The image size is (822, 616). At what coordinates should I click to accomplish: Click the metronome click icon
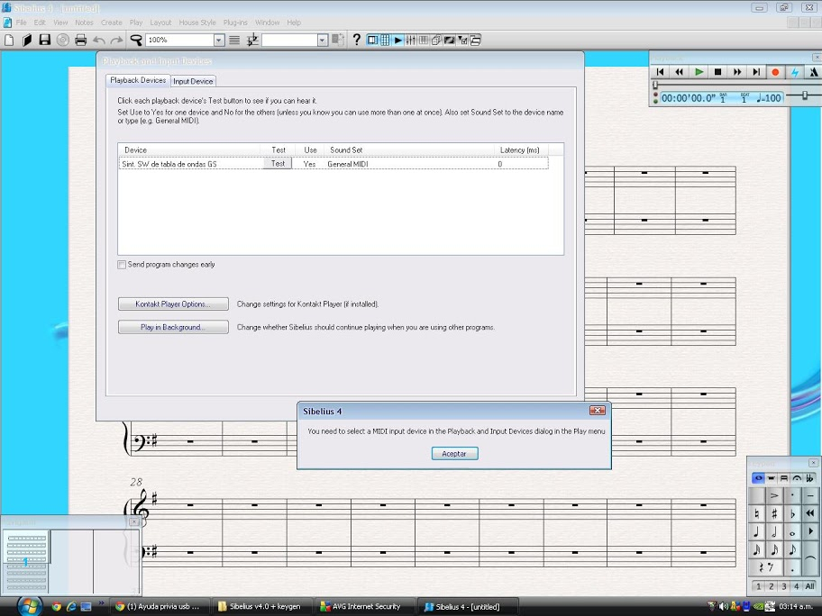pos(813,72)
